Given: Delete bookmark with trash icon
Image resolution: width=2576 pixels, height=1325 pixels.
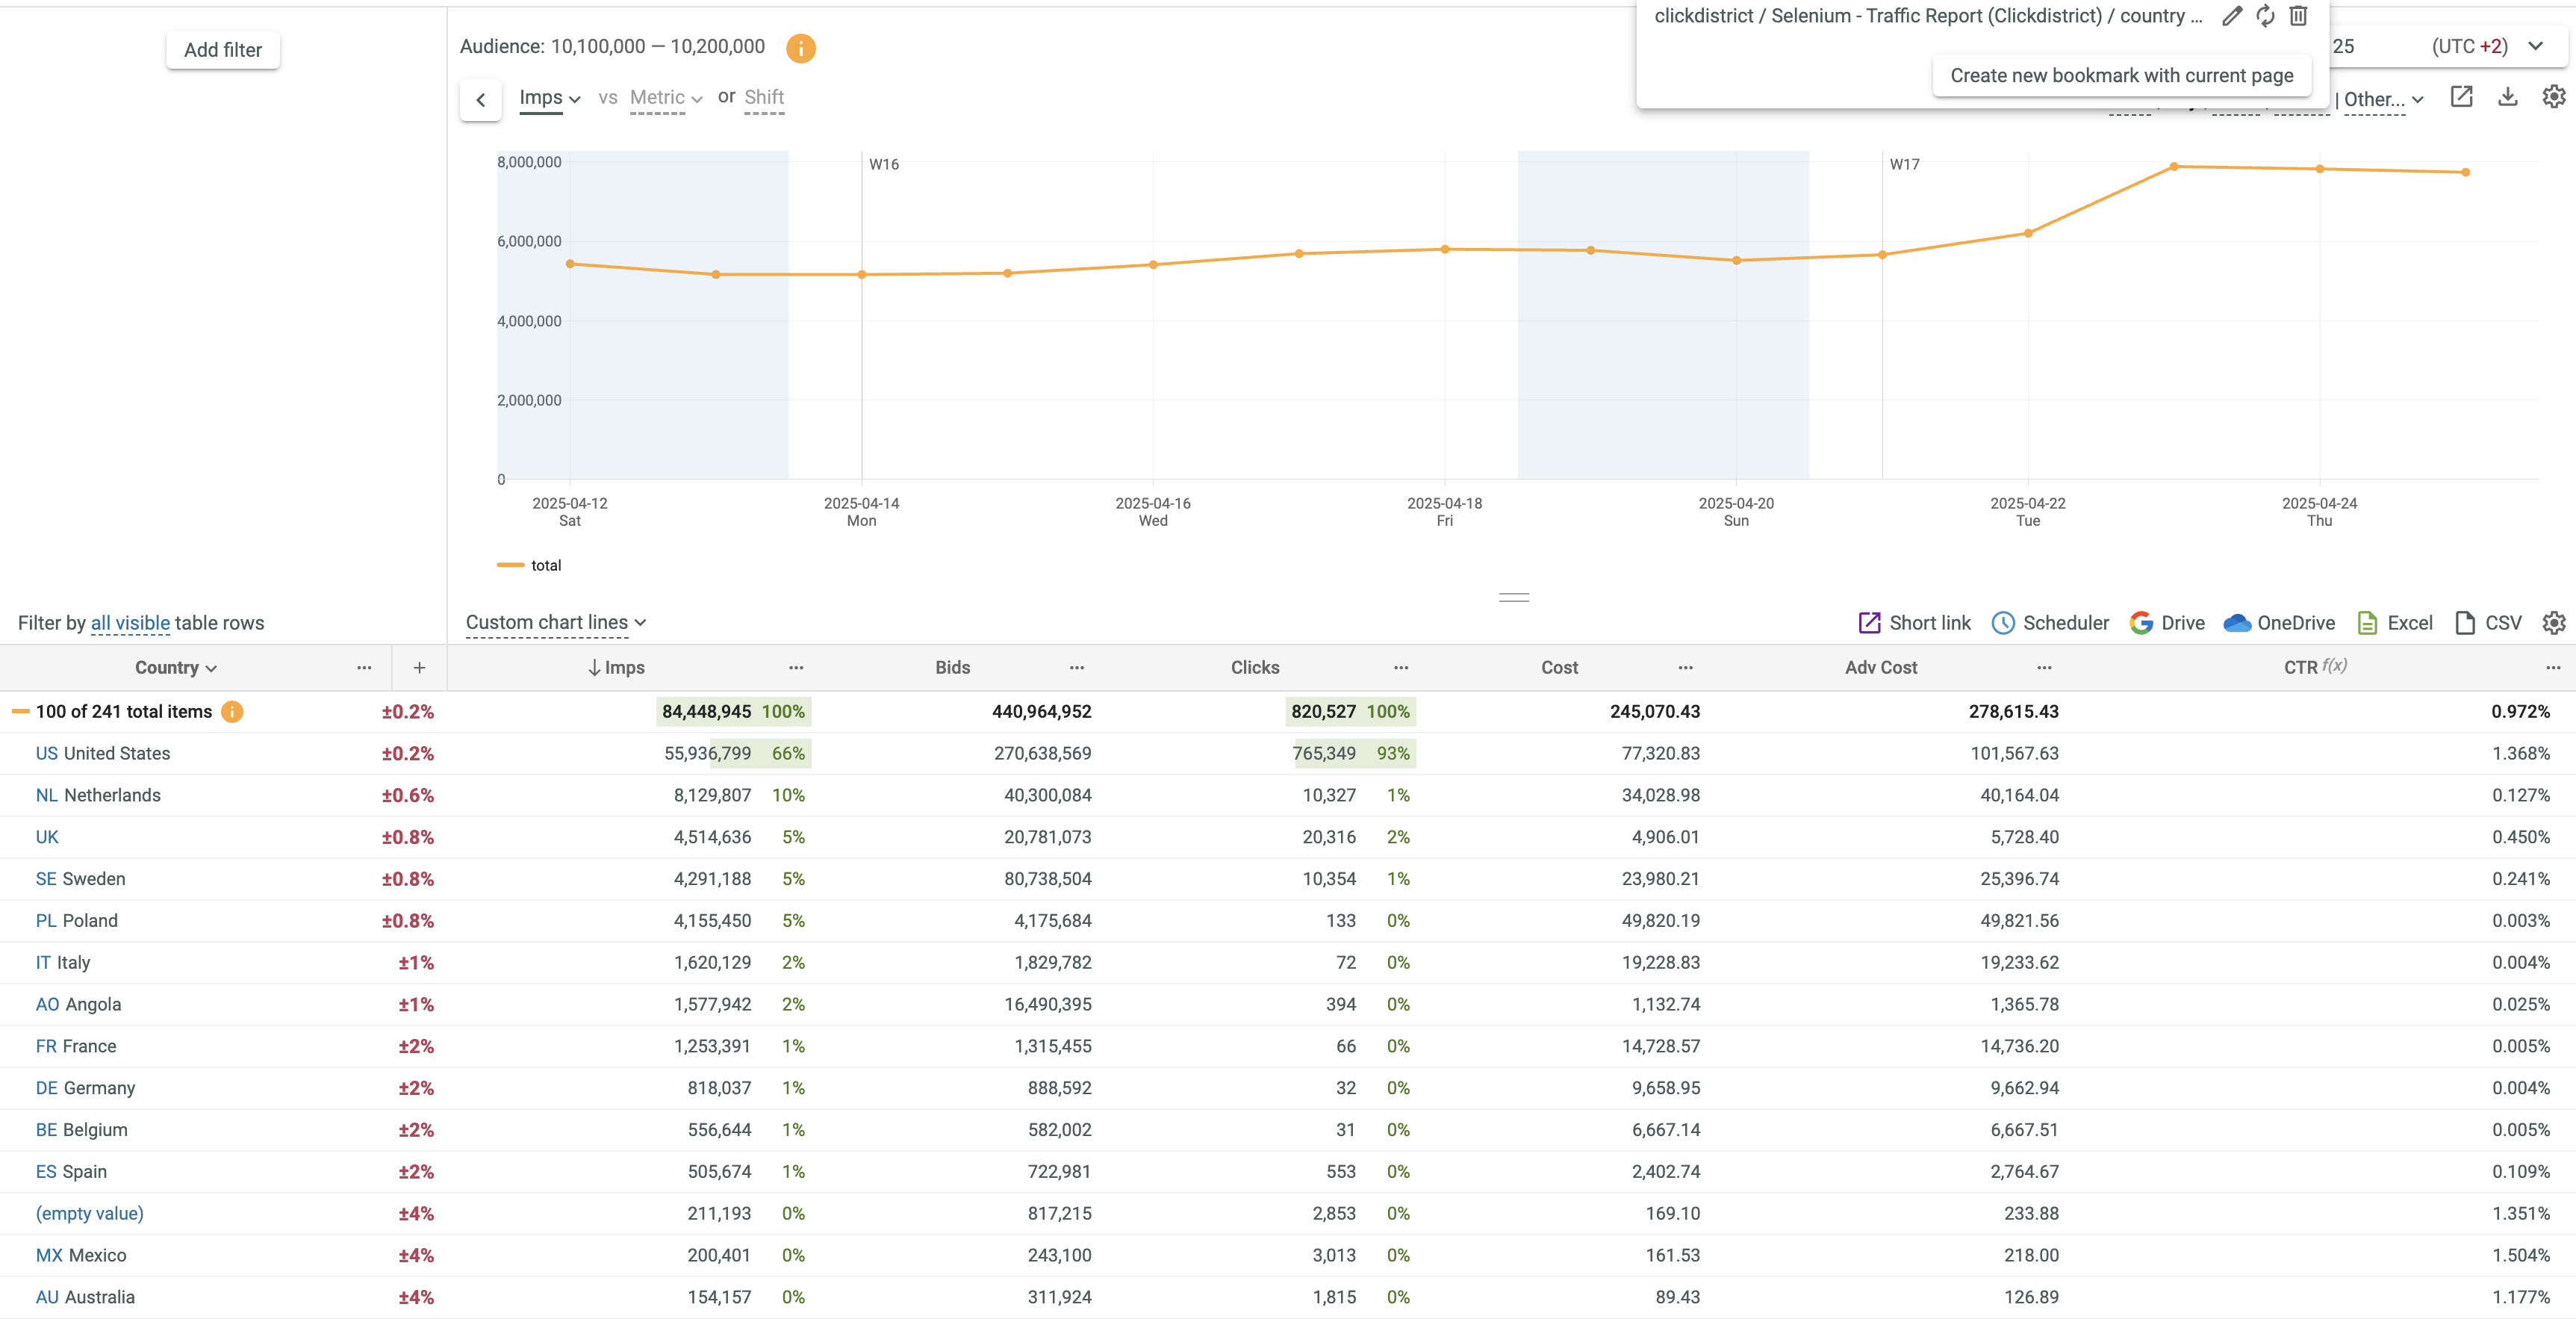Looking at the screenshot, I should pos(2298,16).
